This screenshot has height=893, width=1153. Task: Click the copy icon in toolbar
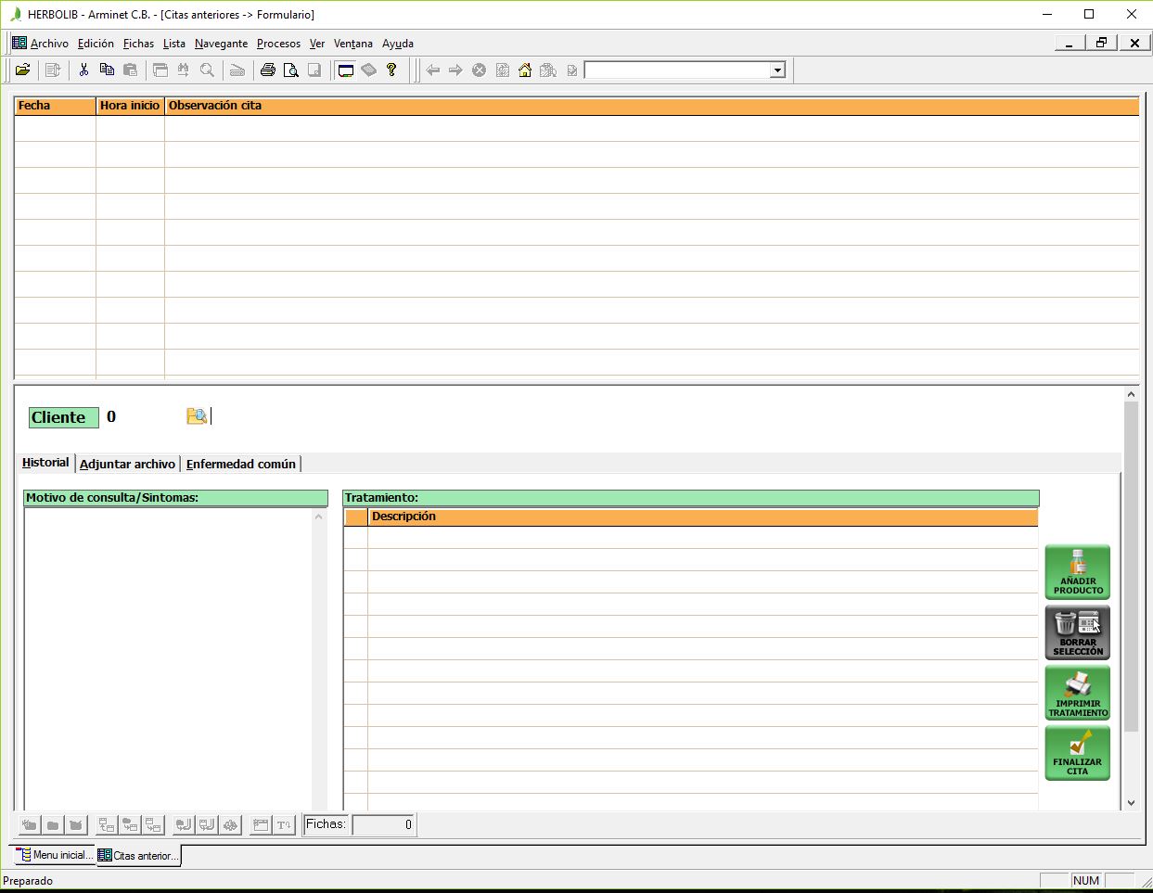[107, 70]
